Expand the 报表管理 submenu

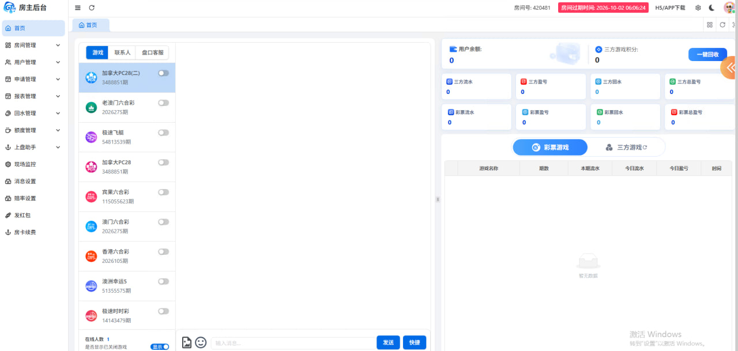[33, 96]
